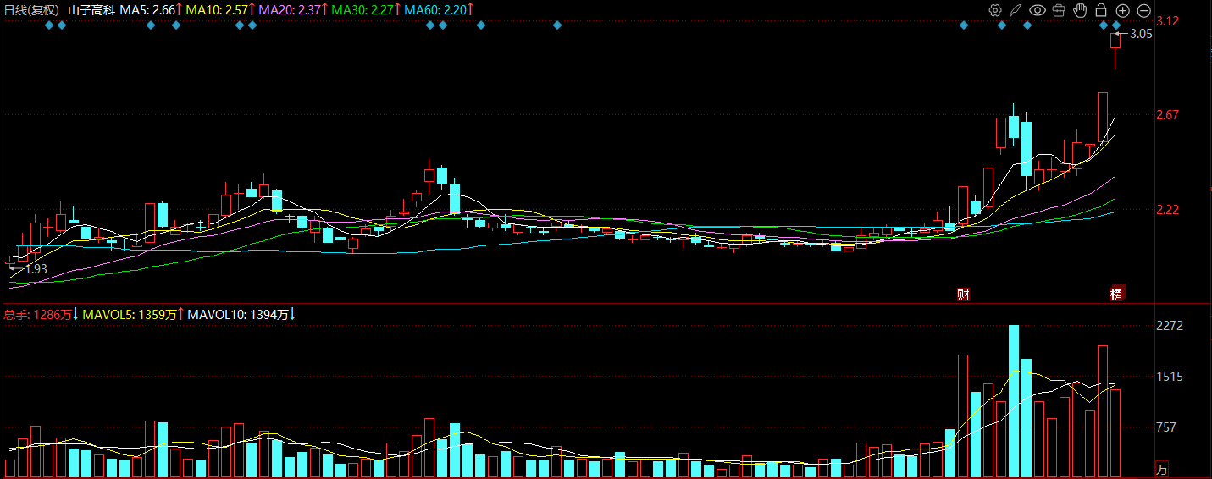Click the MAVOL5: 1359万 label
Viewport: 1212px width, 479px height.
[x=134, y=314]
